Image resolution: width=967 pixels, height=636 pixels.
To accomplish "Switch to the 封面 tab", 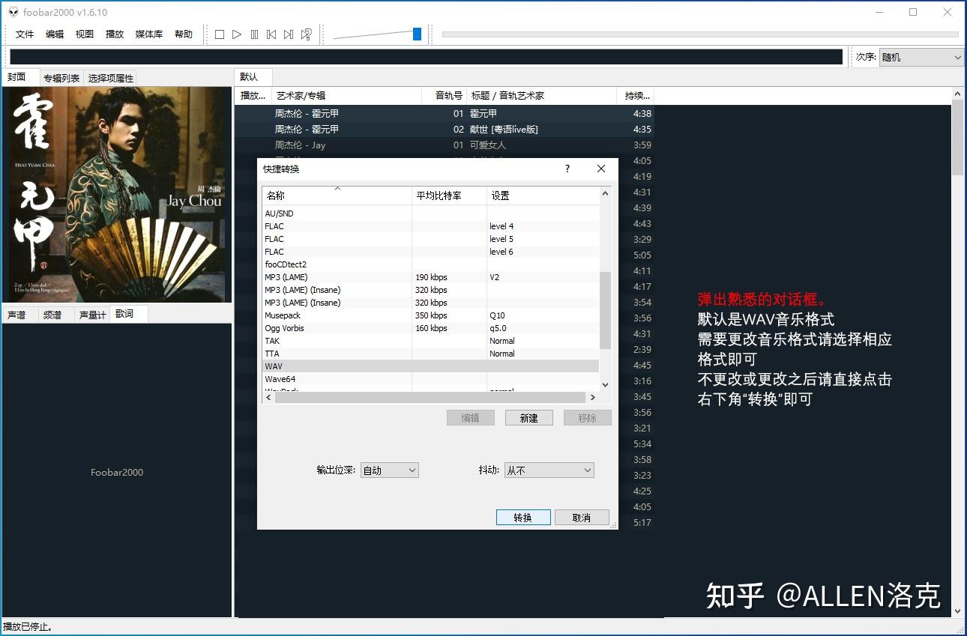I will pyautogui.click(x=19, y=77).
